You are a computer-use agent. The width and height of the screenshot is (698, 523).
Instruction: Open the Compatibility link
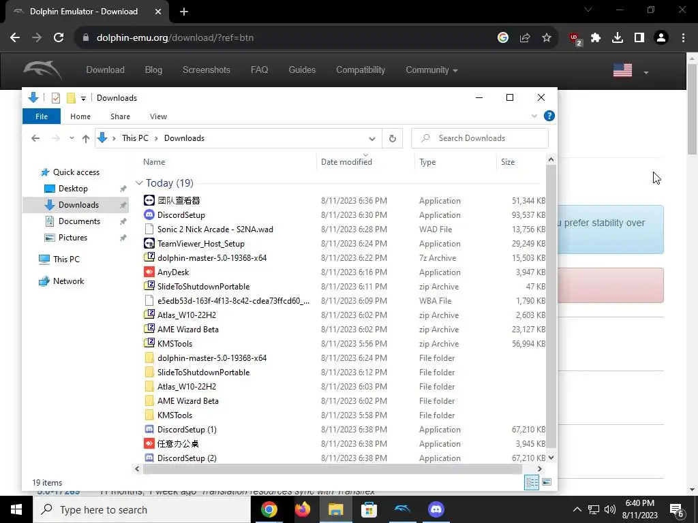coord(361,70)
